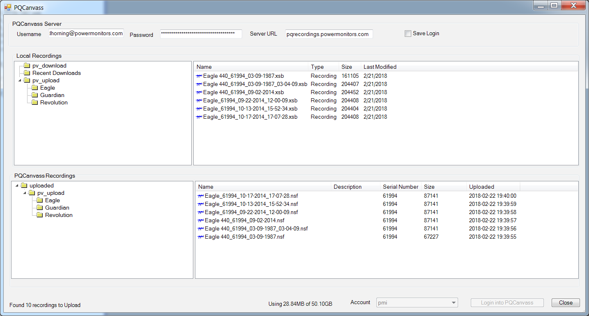Enable the Save Login checkbox
This screenshot has width=589, height=316.
(x=408, y=34)
